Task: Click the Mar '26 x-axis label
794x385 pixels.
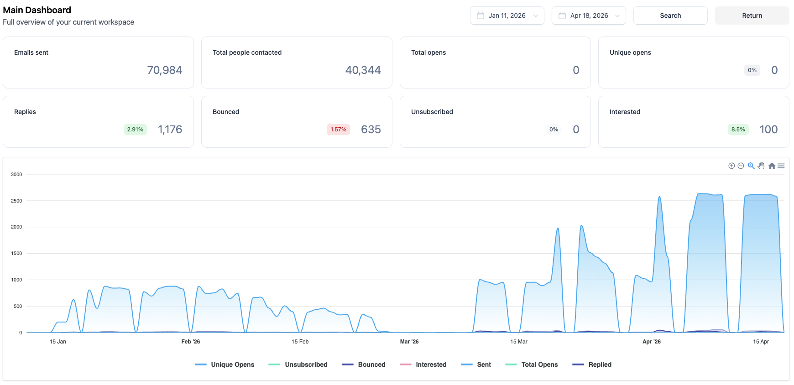Action: tap(409, 342)
